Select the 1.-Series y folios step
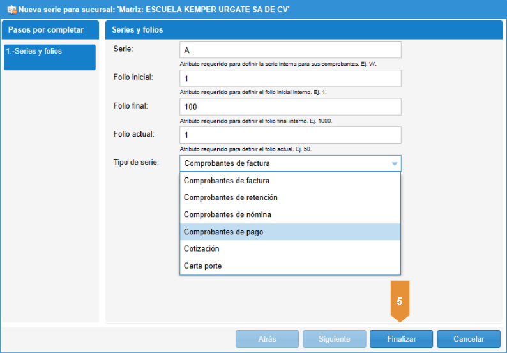The image size is (507, 353). pos(49,57)
